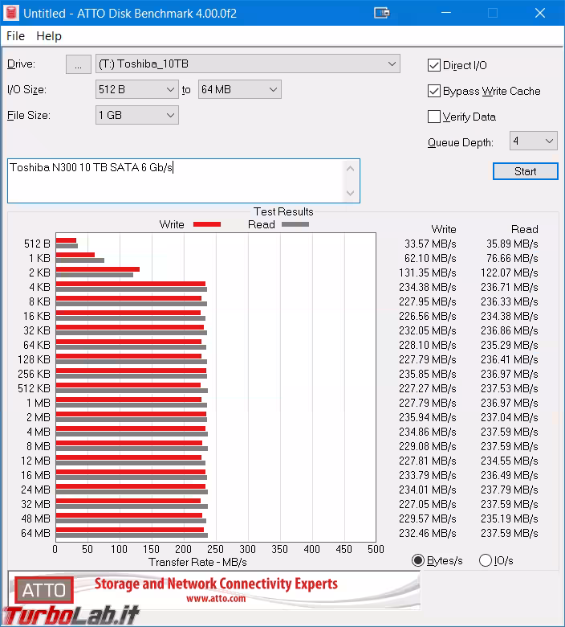Click the Transfer Rate - MB/s axis label

click(x=197, y=562)
